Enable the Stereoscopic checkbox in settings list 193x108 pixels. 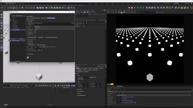coord(11,25)
